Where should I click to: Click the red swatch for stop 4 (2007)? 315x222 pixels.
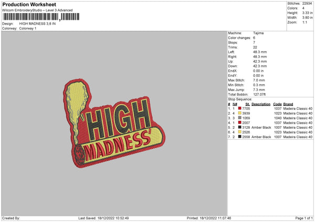[240, 123]
